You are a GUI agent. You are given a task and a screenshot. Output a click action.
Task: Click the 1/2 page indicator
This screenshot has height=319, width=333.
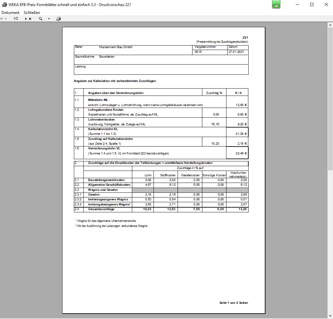16,19
